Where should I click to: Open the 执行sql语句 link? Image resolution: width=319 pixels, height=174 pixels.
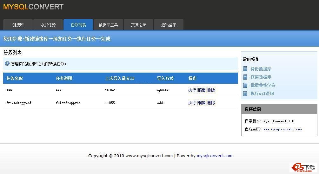coord(262,93)
